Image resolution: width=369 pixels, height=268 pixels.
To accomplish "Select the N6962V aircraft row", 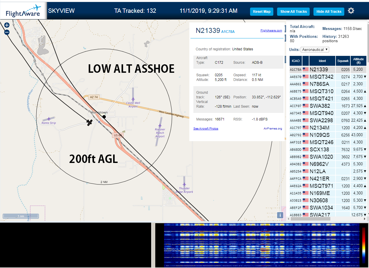I will (328, 164).
